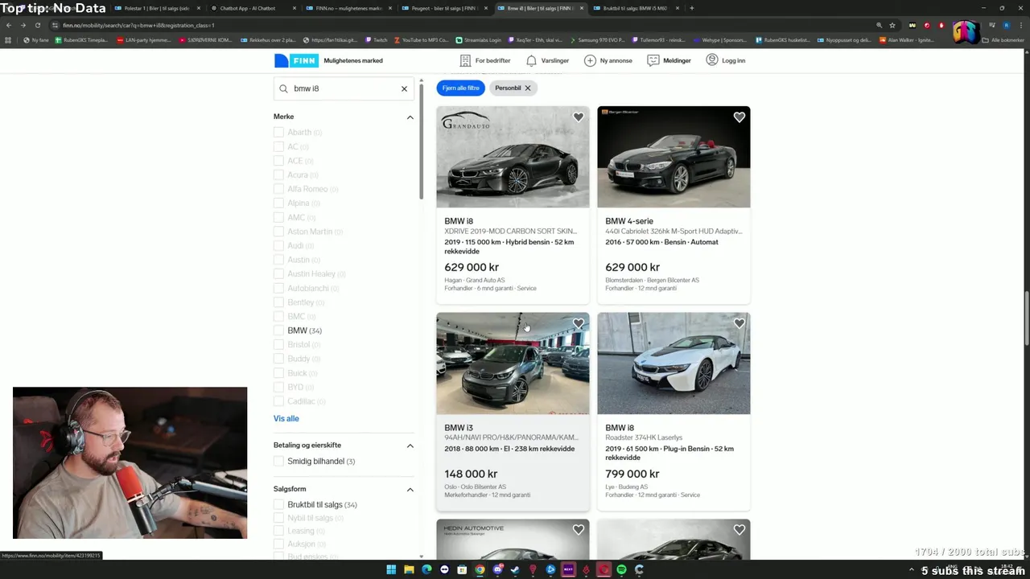Favorite the 629 000 kr BMW i8 listing
The width and height of the screenshot is (1030, 579).
(x=578, y=117)
